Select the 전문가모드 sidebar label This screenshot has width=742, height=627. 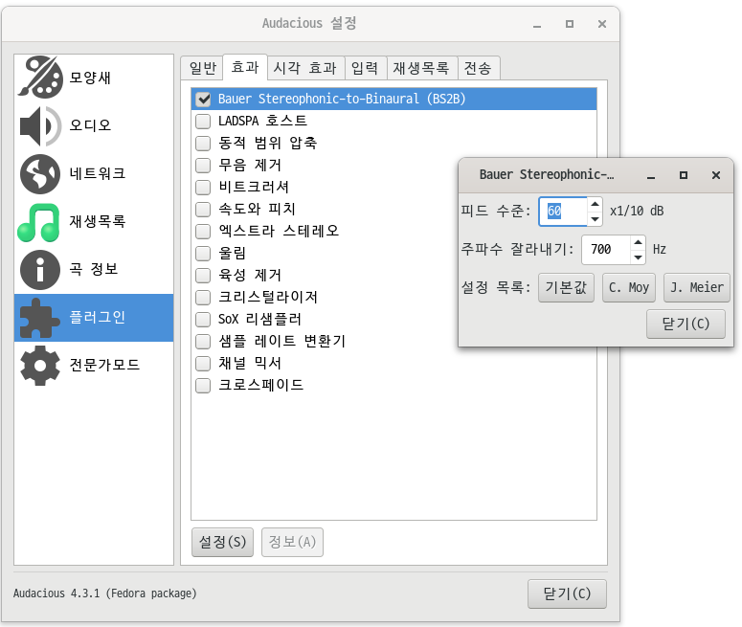104,365
